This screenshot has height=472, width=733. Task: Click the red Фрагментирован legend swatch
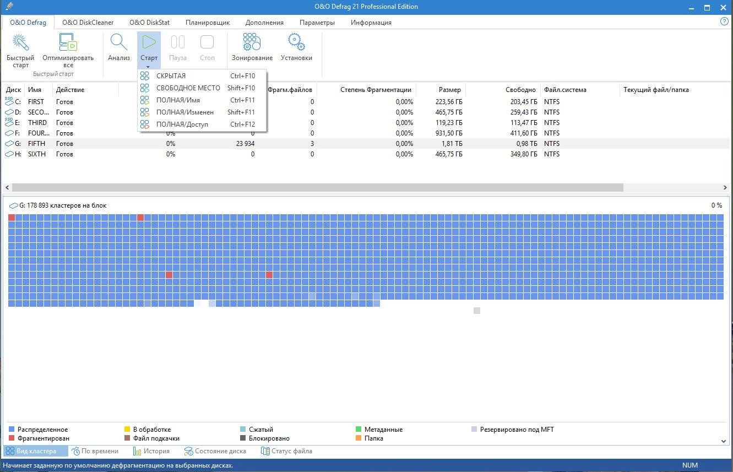[x=12, y=438]
